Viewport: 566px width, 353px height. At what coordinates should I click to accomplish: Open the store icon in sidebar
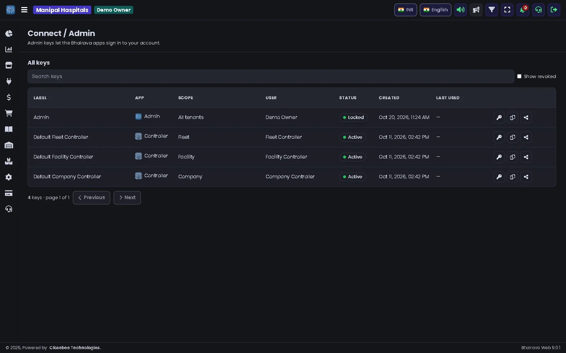point(9,65)
